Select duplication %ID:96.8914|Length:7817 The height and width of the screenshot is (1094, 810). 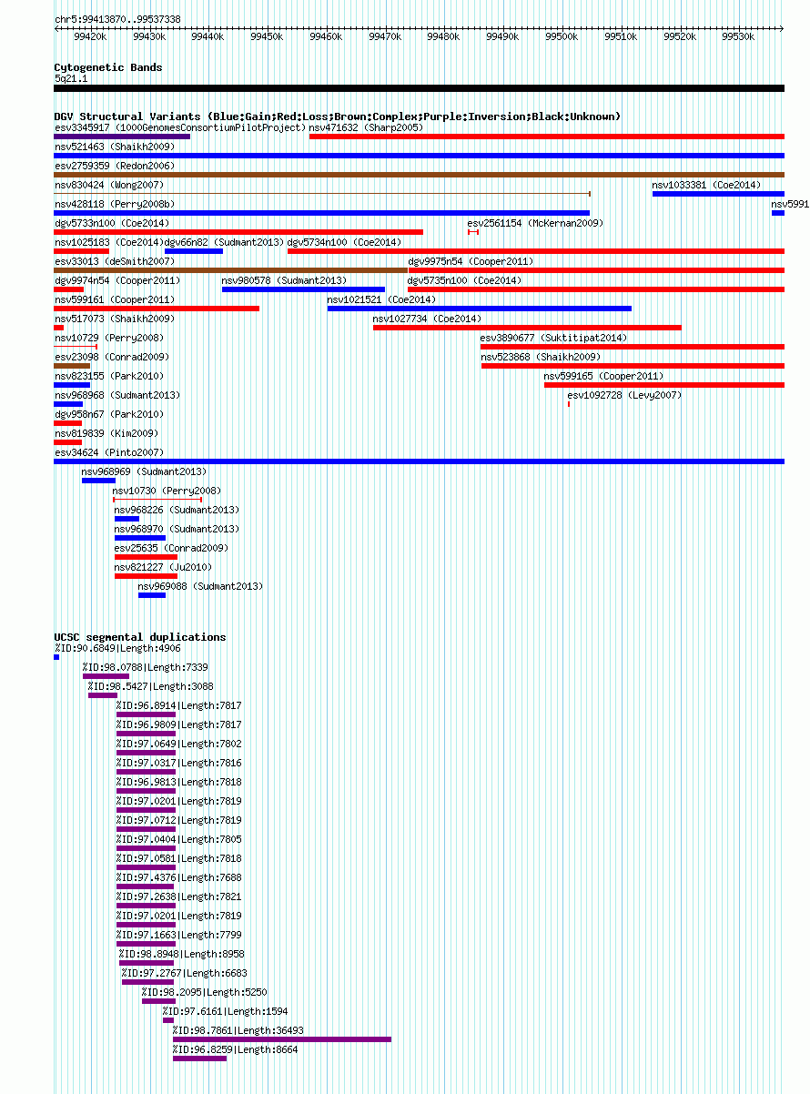146,714
